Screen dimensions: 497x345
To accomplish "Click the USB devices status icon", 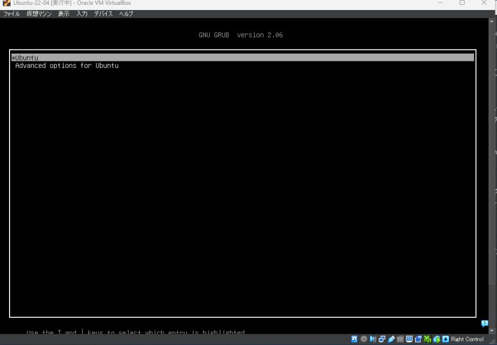I will 391,339.
